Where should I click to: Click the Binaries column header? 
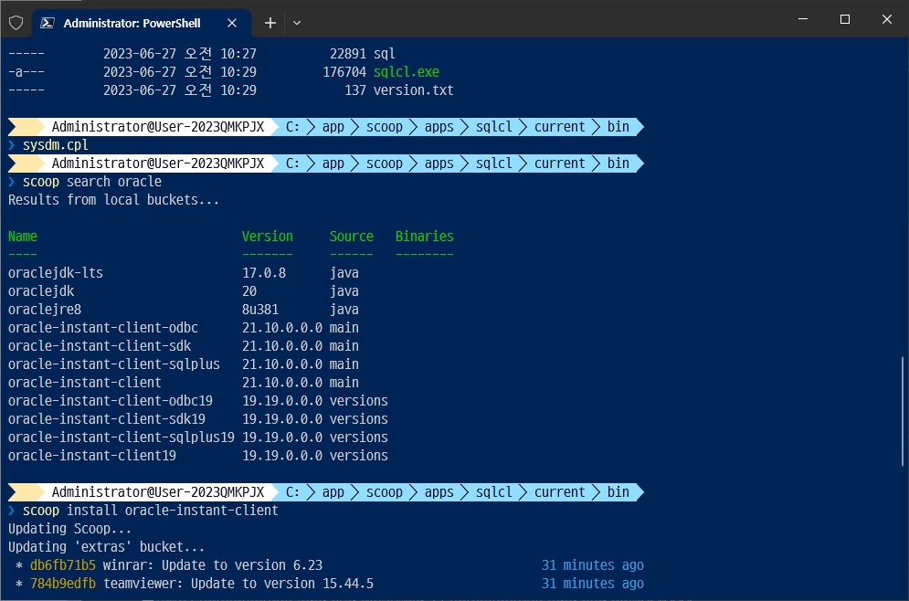pyautogui.click(x=425, y=237)
